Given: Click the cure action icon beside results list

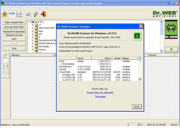Looking at the screenshot, I should (x=6, y=56).
